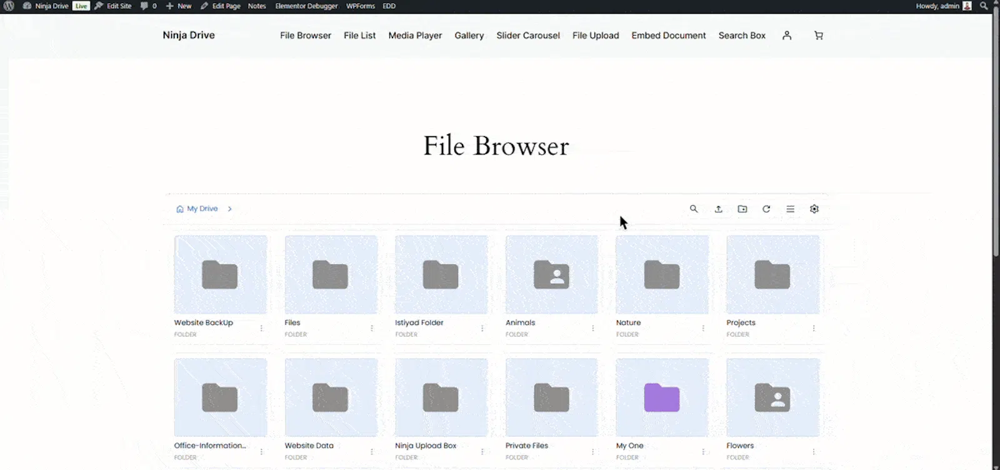
Task: Create a new folder with the toolbar icon
Action: pos(742,209)
